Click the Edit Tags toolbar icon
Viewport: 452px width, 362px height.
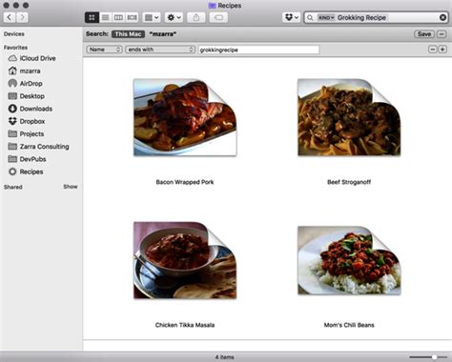[x=218, y=17]
